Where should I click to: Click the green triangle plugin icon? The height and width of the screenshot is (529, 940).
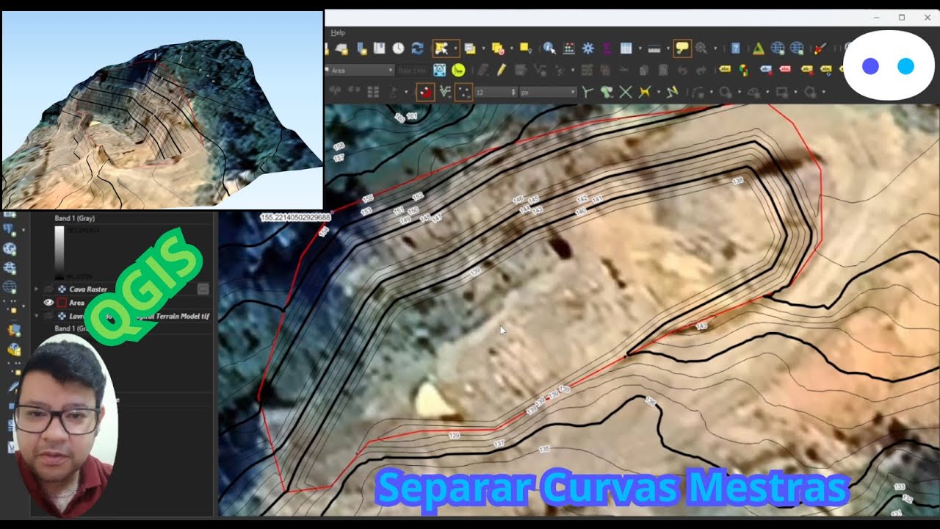click(x=758, y=48)
